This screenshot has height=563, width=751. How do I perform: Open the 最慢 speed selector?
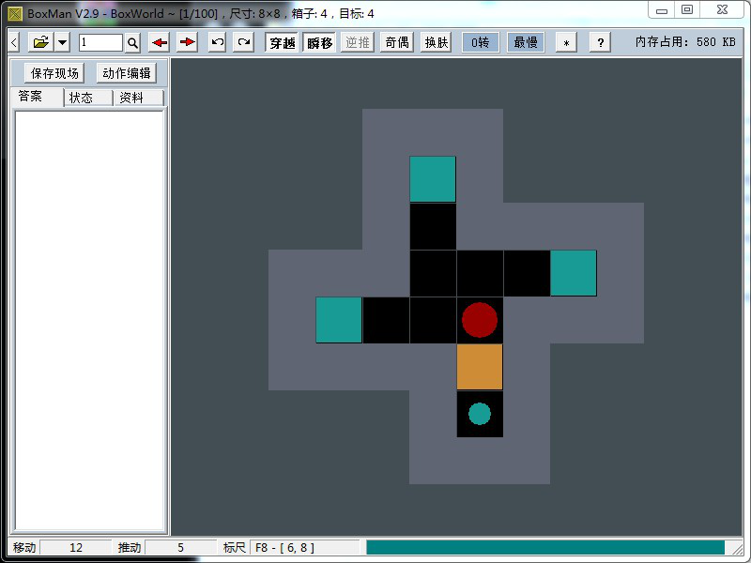pyautogui.click(x=526, y=42)
